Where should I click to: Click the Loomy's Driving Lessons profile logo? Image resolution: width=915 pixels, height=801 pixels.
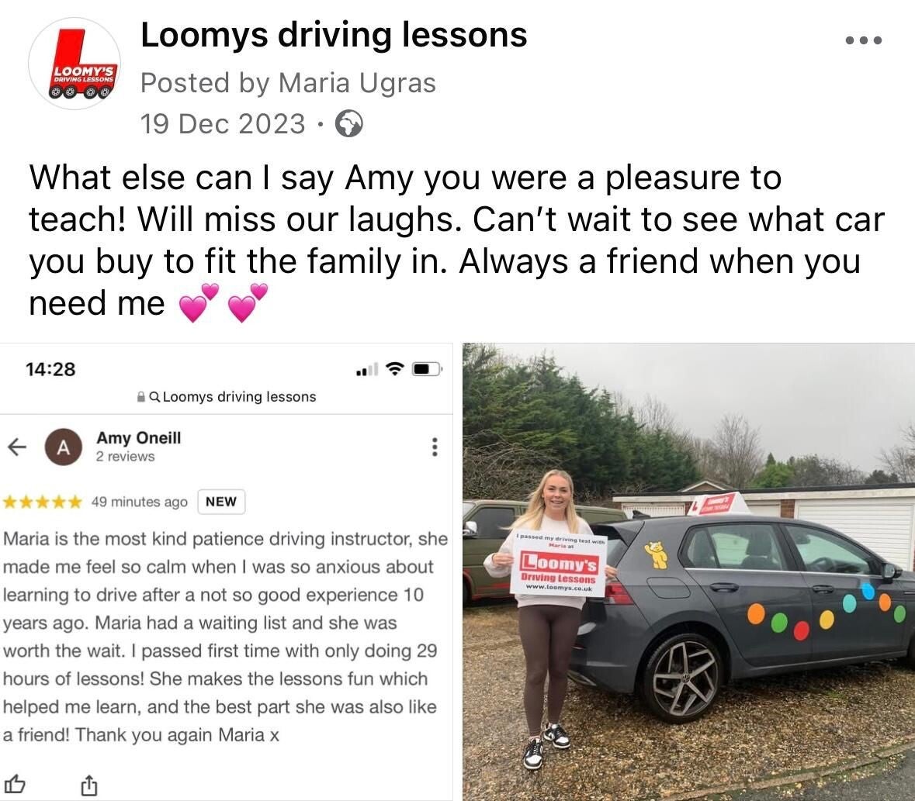click(x=75, y=64)
